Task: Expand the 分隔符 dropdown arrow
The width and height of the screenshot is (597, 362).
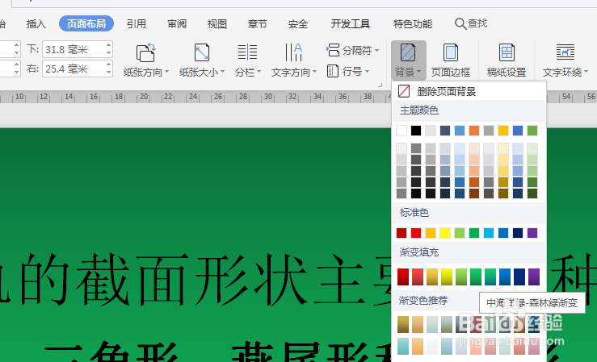Action: click(x=376, y=50)
